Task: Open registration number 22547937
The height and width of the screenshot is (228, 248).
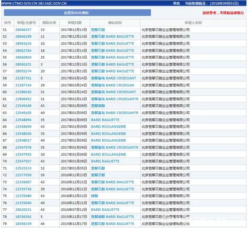Action: [23, 161]
